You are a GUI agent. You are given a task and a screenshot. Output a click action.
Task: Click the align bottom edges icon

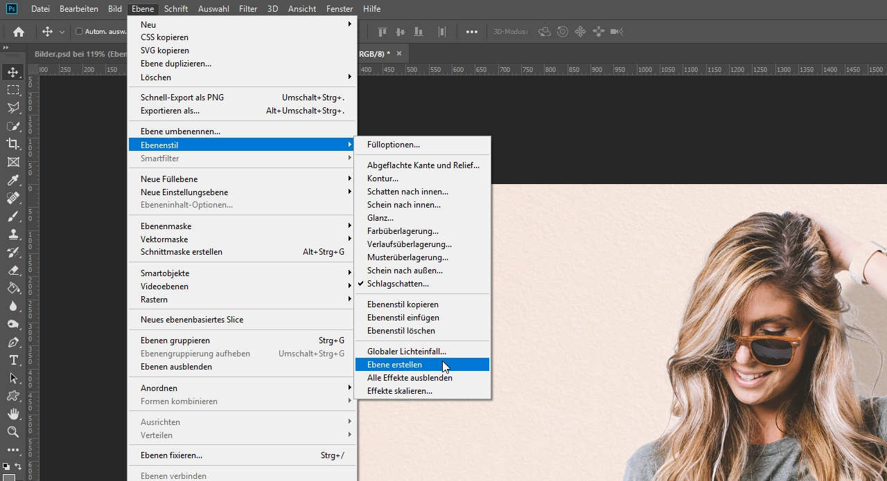(x=418, y=32)
